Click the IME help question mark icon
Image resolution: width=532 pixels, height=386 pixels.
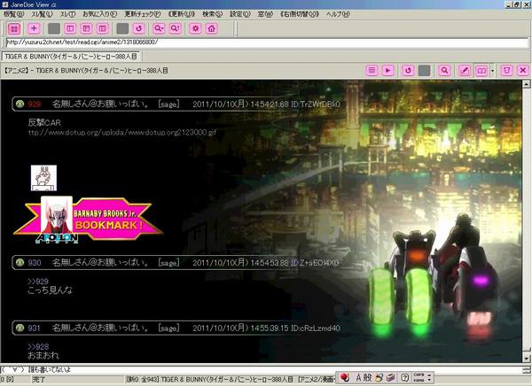[x=404, y=377]
